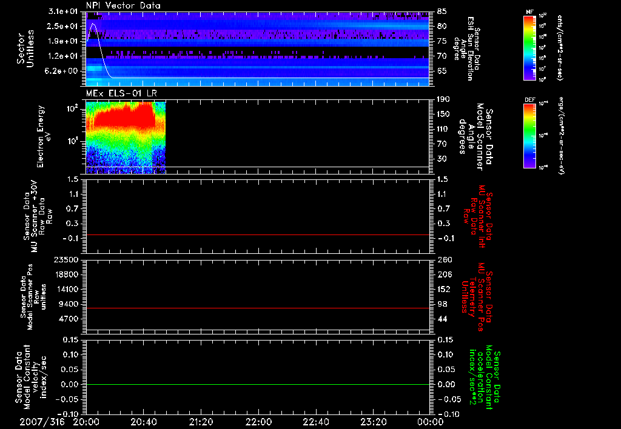Click the '00:00' time axis label
Viewport: 621px width, 429px height.
[431, 422]
